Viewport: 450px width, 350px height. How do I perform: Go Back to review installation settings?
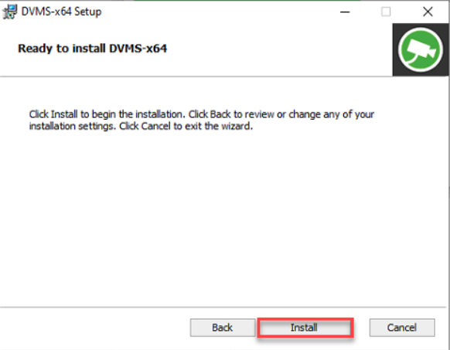pyautogui.click(x=223, y=328)
